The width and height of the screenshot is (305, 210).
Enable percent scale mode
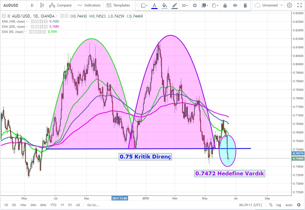(271, 205)
